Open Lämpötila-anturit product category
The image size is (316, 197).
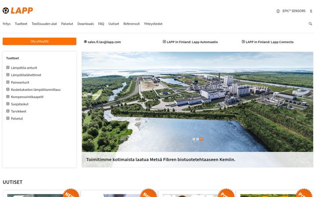pos(24,68)
